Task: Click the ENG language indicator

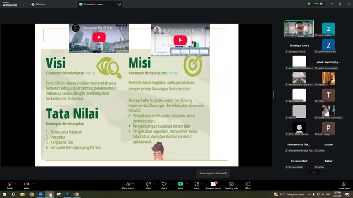Action: tap(328, 194)
